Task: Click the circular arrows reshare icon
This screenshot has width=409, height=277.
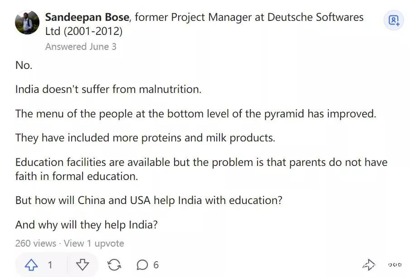Action: point(114,265)
